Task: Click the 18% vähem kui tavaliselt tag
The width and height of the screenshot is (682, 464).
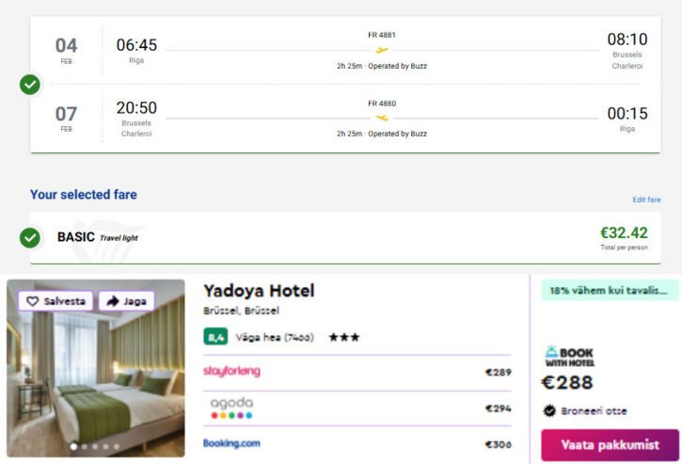Action: [608, 291]
